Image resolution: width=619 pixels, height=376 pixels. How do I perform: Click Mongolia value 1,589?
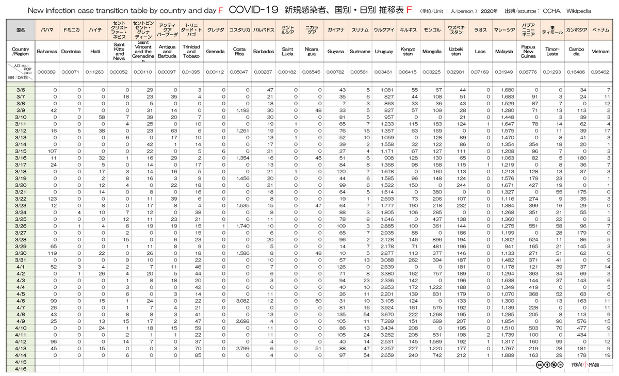tap(435, 341)
